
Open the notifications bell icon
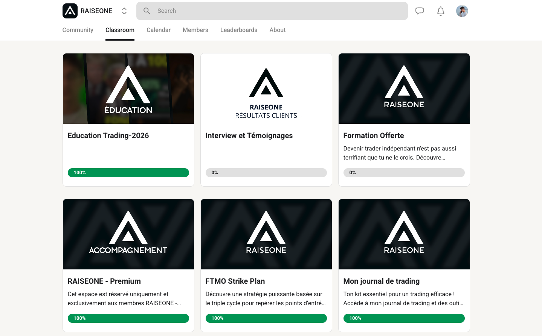(x=441, y=11)
